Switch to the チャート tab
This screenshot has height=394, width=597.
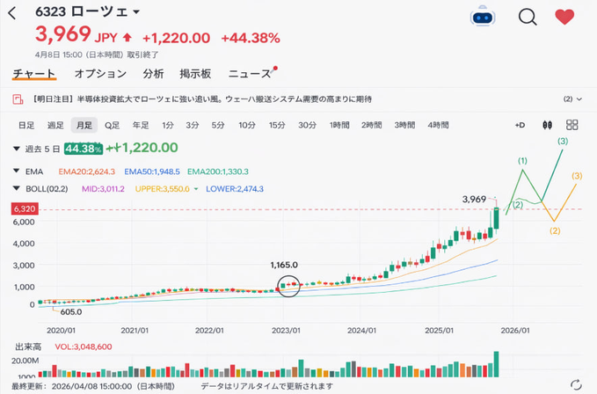coord(34,74)
